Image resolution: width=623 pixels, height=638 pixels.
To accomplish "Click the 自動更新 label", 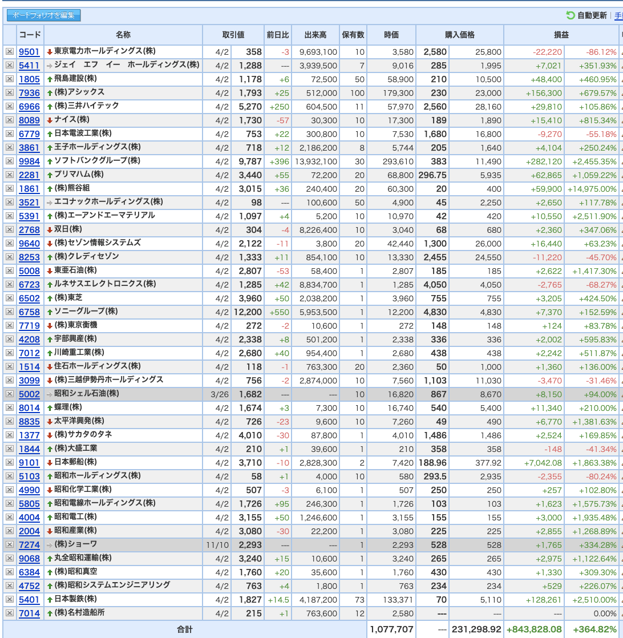I will click(592, 15).
